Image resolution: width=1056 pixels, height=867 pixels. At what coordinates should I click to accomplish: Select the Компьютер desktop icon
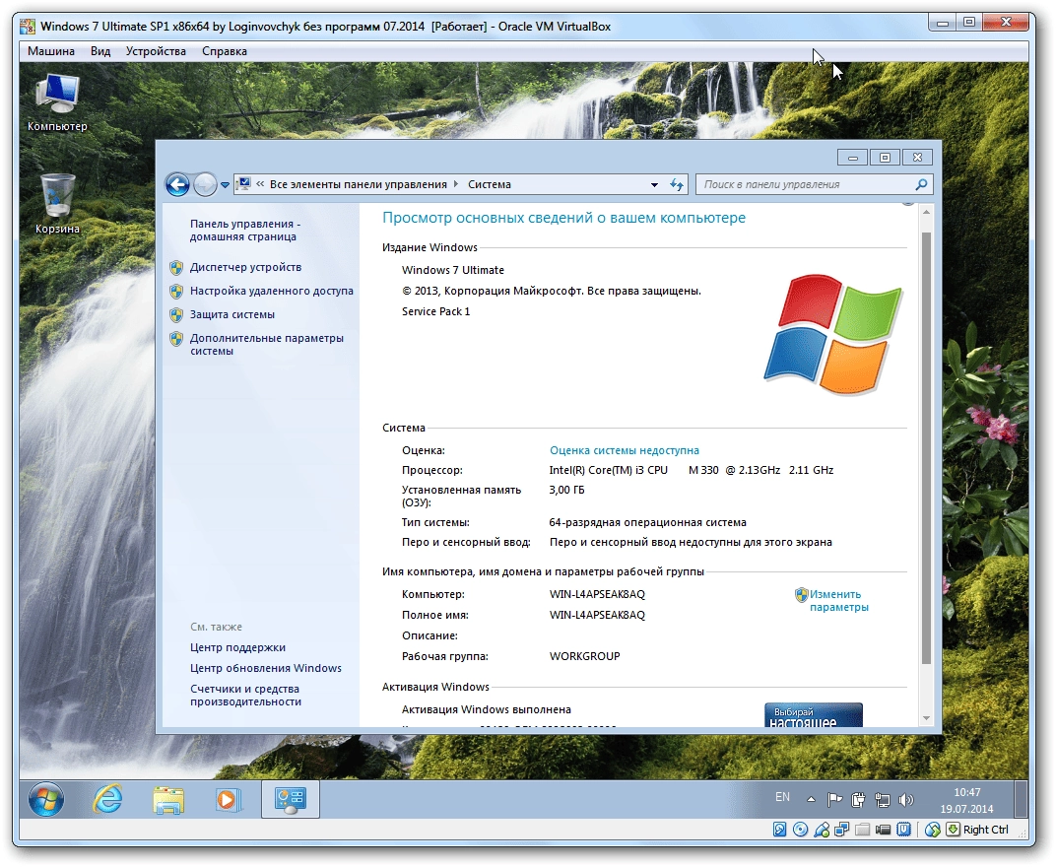coord(57,102)
